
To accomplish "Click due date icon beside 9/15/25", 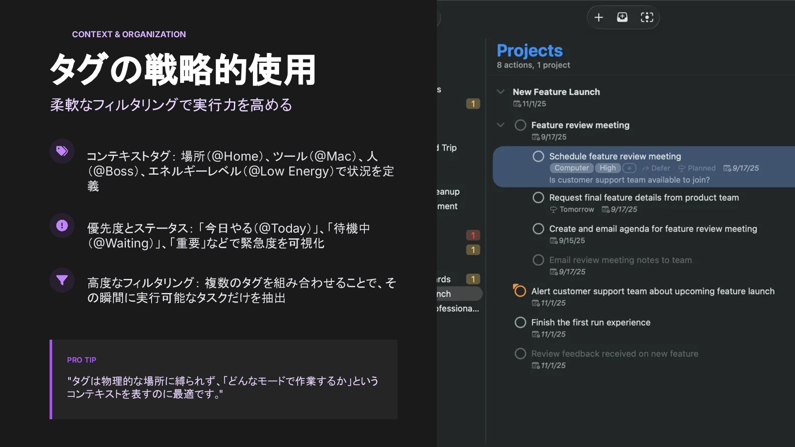I will 553,241.
